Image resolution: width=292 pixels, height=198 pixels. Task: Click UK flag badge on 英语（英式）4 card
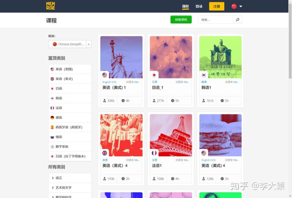tap(105, 153)
